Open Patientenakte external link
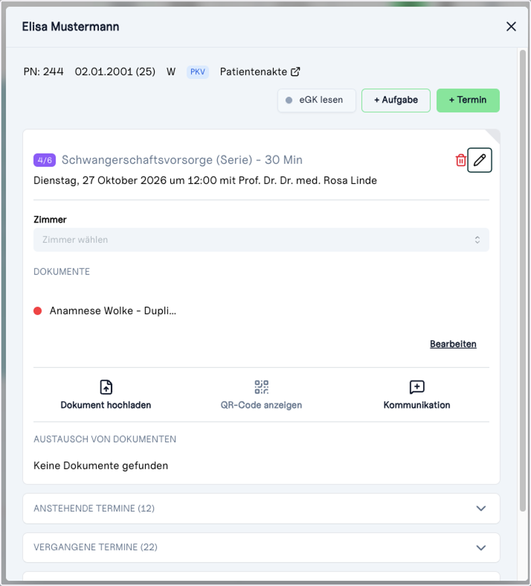The height and width of the screenshot is (586, 531). click(260, 72)
